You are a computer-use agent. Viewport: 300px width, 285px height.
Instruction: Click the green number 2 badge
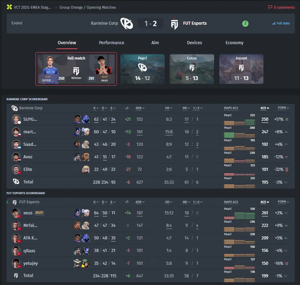coord(245,23)
